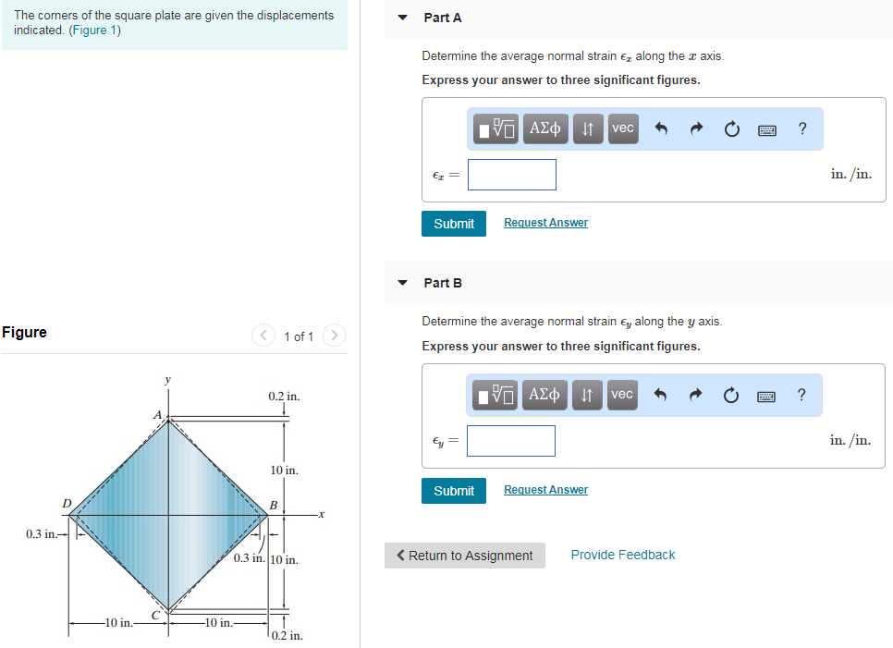Image resolution: width=893 pixels, height=648 pixels.
Task: Click the subscript/superscript arrows in Part B
Action: [587, 395]
